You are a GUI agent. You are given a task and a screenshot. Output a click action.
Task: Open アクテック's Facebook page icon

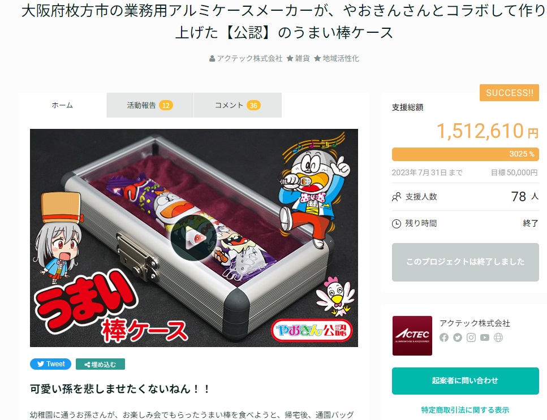(443, 337)
